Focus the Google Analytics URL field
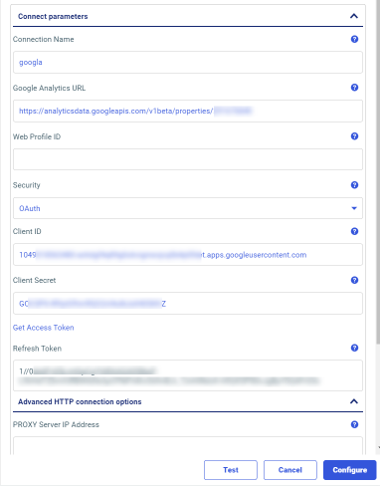 188,111
